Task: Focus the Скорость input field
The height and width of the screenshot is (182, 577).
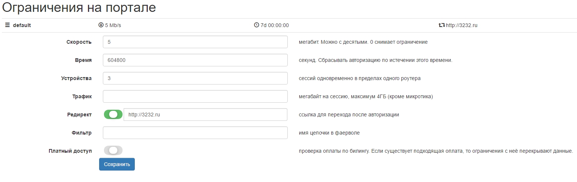Action: click(195, 42)
